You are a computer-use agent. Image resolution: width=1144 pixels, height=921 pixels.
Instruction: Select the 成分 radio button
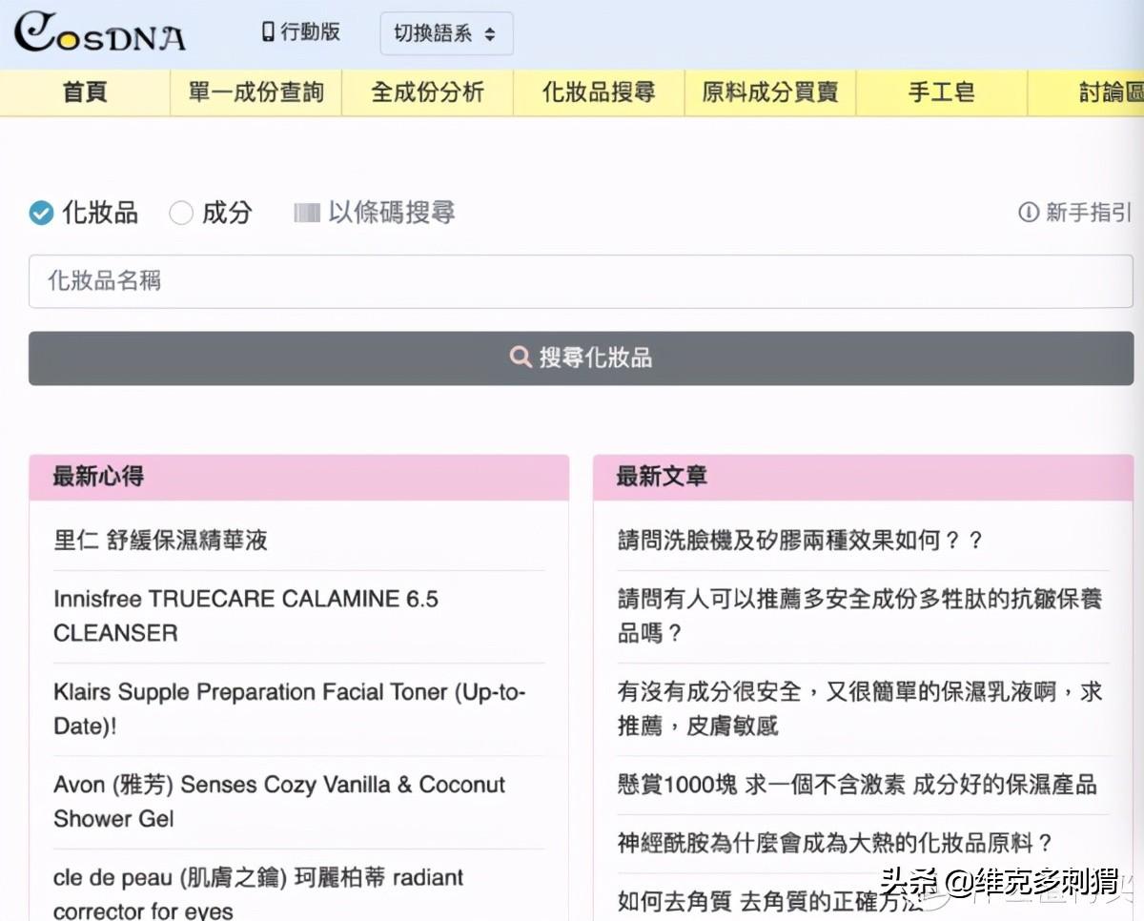tap(181, 213)
